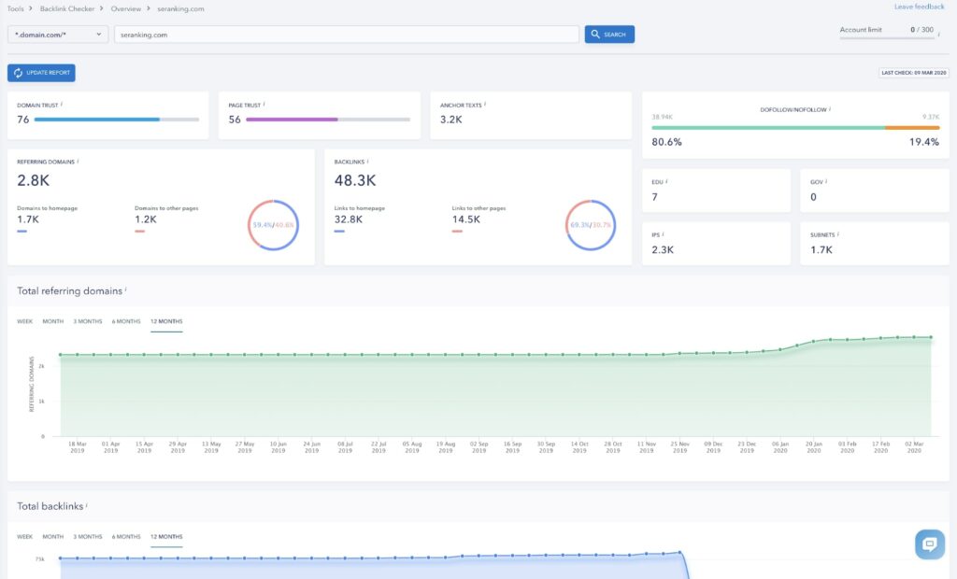This screenshot has width=957, height=579.
Task: Click the EDU info icon
Action: 666,181
